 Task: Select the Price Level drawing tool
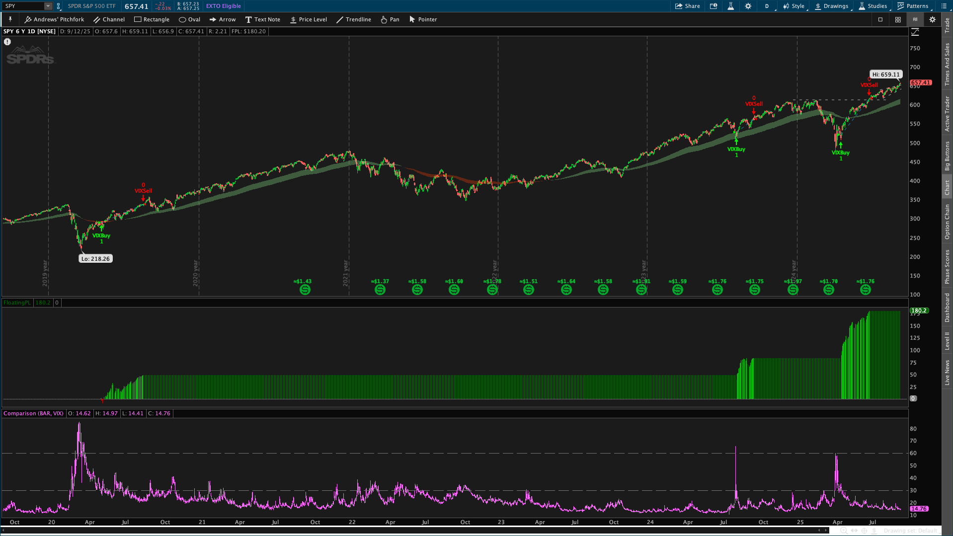pos(308,19)
